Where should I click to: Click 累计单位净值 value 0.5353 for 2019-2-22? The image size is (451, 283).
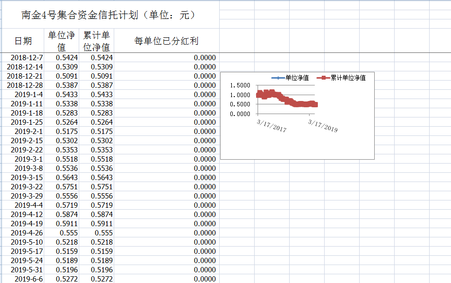tap(96, 150)
